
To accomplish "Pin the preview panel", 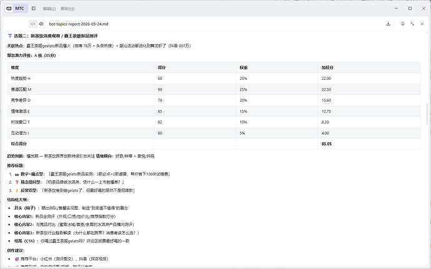I will pos(403,24).
